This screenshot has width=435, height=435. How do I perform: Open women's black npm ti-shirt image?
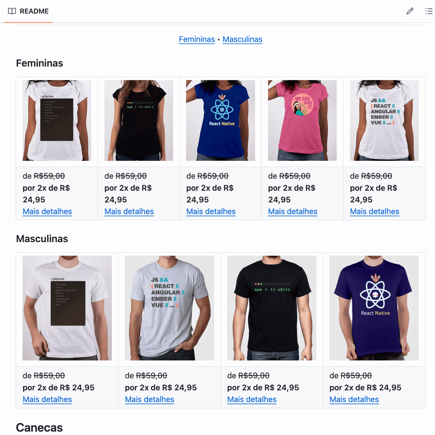[x=139, y=120]
